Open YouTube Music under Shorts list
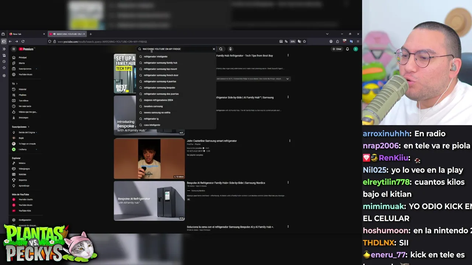This screenshot has height=265, width=472. pyautogui.click(x=25, y=74)
